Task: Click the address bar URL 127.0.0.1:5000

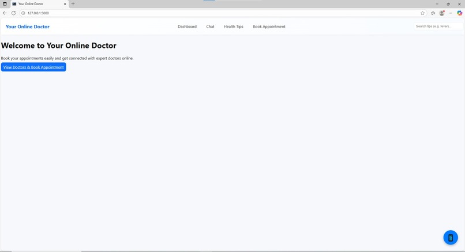Action: pos(38,13)
